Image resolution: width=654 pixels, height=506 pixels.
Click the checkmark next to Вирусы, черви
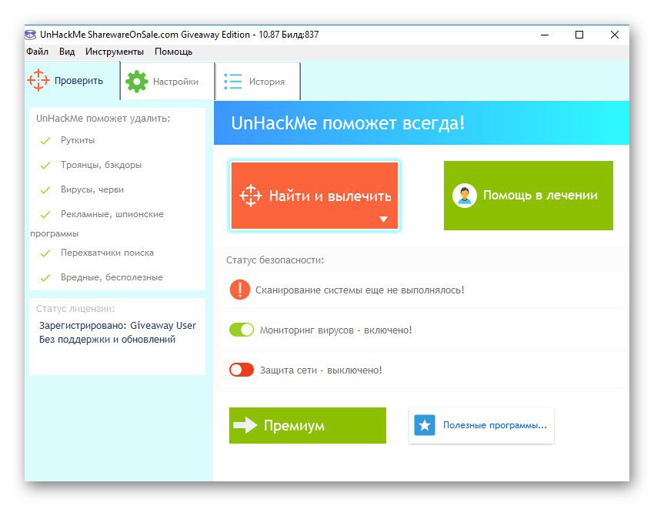(45, 190)
